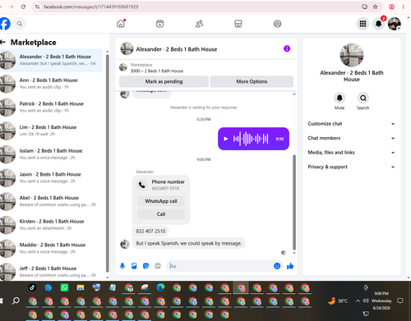Image resolution: width=411 pixels, height=321 pixels.
Task: Select Alexander - 2 Beds 1 Bath House chat
Action: click(51, 60)
